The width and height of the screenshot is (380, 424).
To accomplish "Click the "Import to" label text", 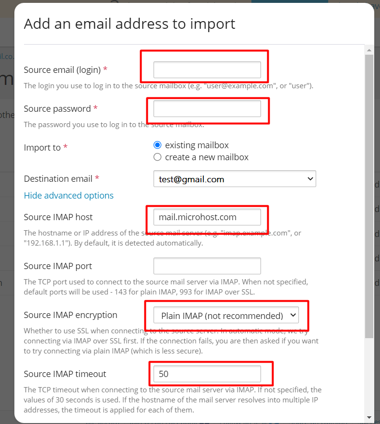I will (42, 148).
